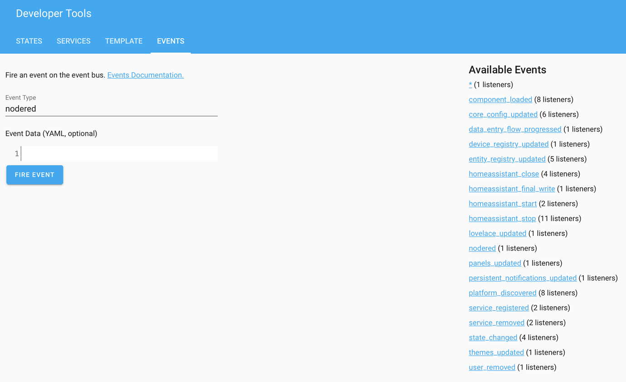Click the FIRE EVENT button

(x=34, y=175)
